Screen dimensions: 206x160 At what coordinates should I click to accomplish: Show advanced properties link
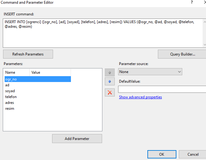pyautogui.click(x=140, y=97)
